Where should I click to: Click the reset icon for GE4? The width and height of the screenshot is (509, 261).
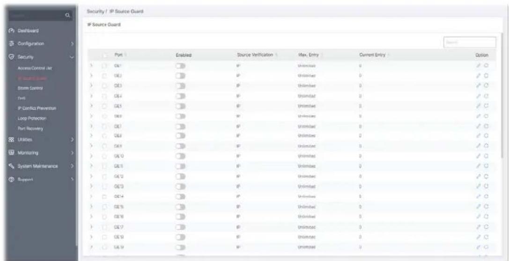tap(486, 96)
